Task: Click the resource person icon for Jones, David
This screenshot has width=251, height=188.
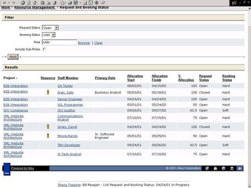Action: pyautogui.click(x=48, y=127)
